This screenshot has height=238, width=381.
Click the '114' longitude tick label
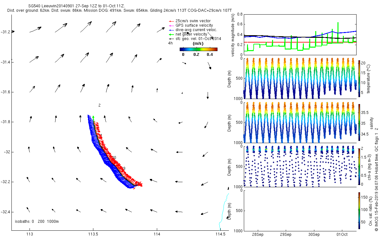click(x=157, y=234)
